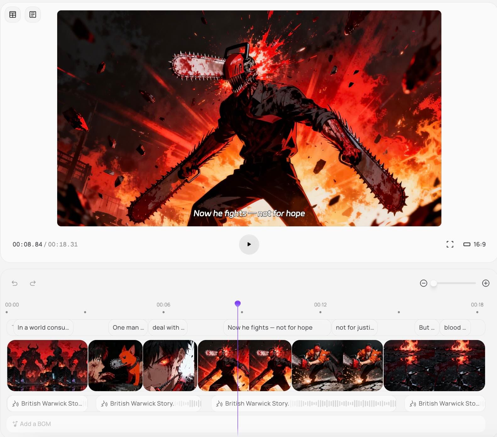Select the 'In a world consu...' subtitle clip
The image size is (497, 437).
tap(43, 327)
